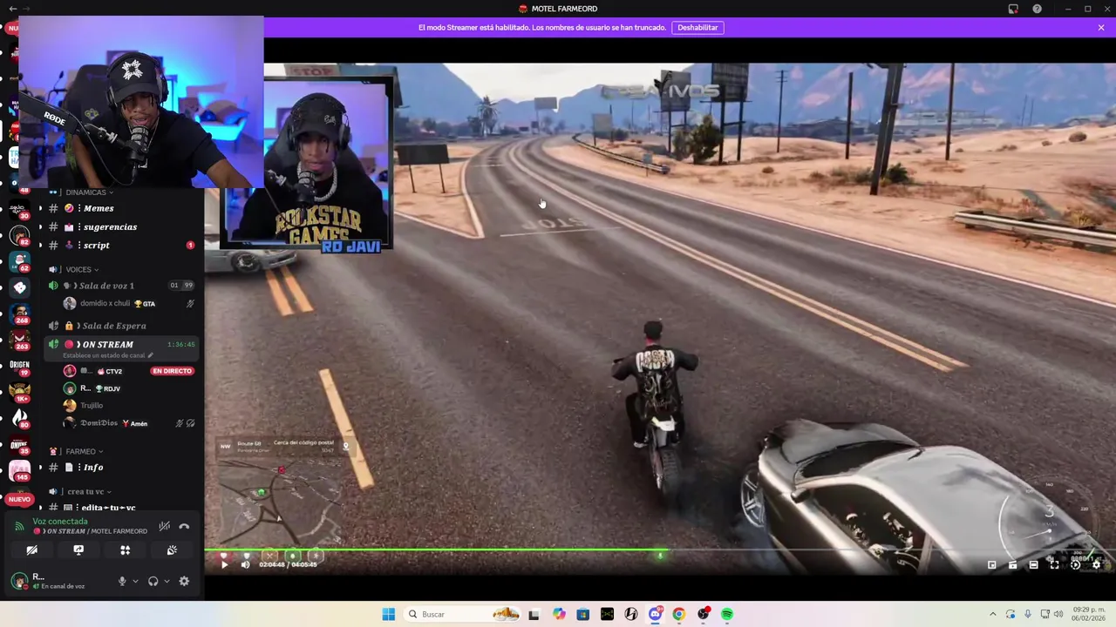Open server with 80 flame icon
The image size is (1116, 627).
point(20,419)
